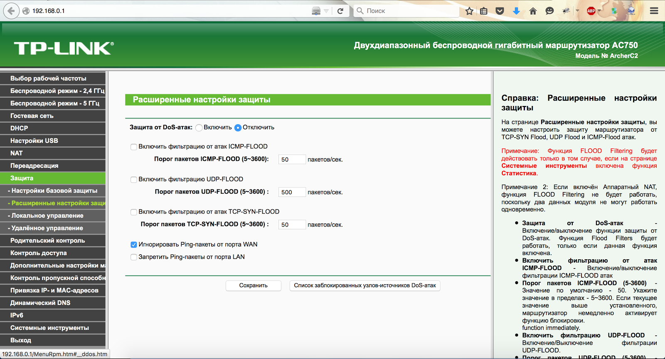Save page to Pocket icon
The height and width of the screenshot is (359, 665).
pyautogui.click(x=500, y=11)
